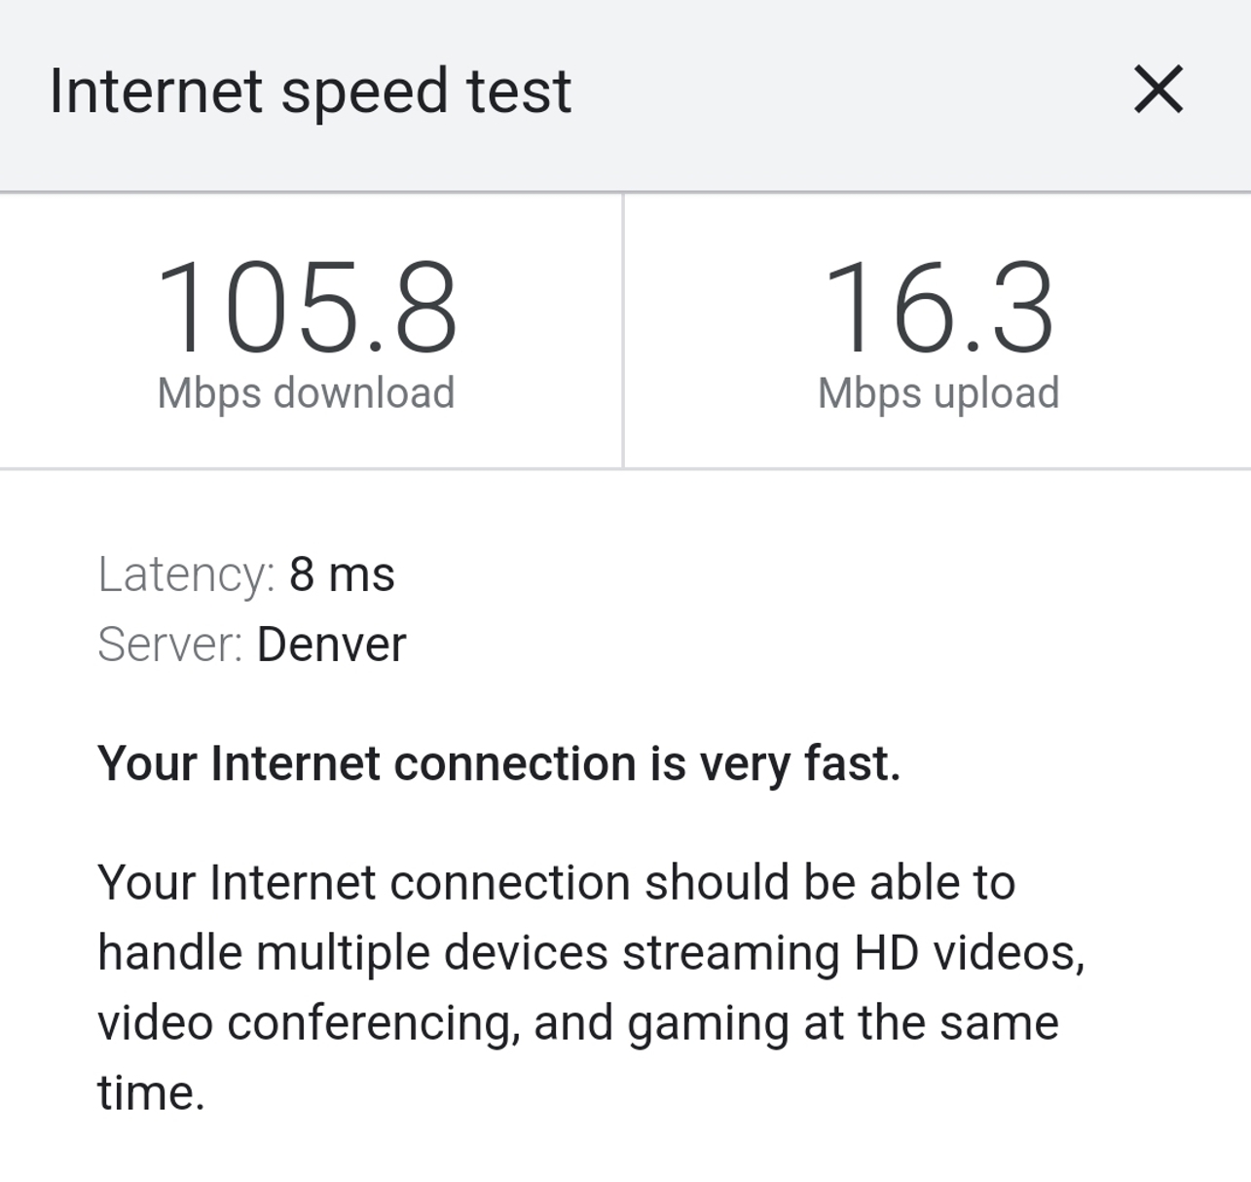This screenshot has width=1251, height=1182.
Task: Select the "8 ms" latency value
Action: (342, 574)
